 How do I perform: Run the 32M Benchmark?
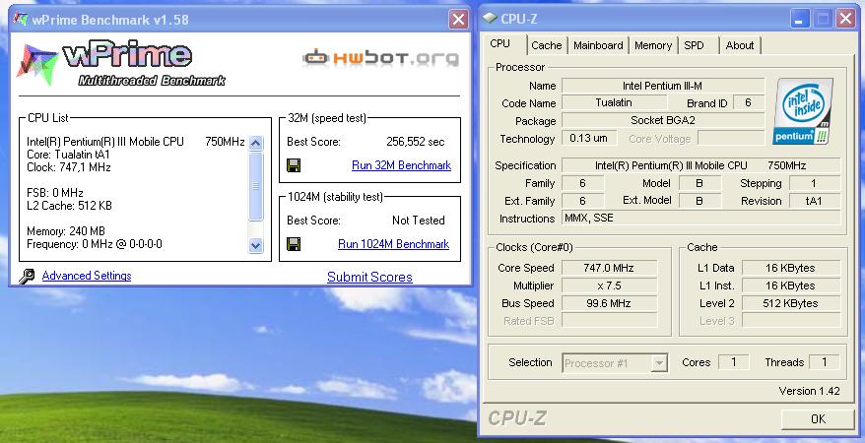pos(401,165)
